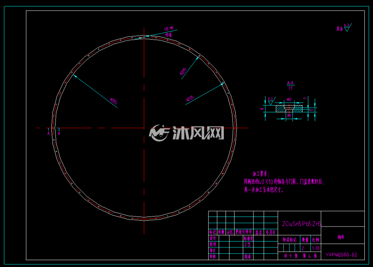Click the 标记 column header
The width and height of the screenshot is (373, 267).
pyautogui.click(x=213, y=232)
